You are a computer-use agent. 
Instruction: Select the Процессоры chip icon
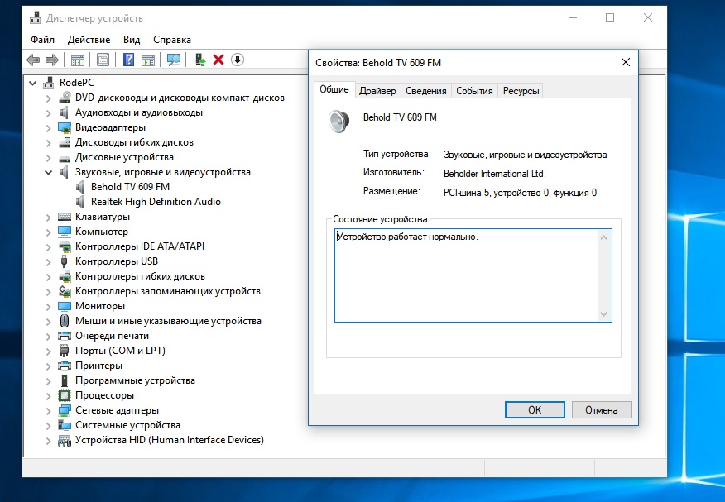pyautogui.click(x=65, y=395)
